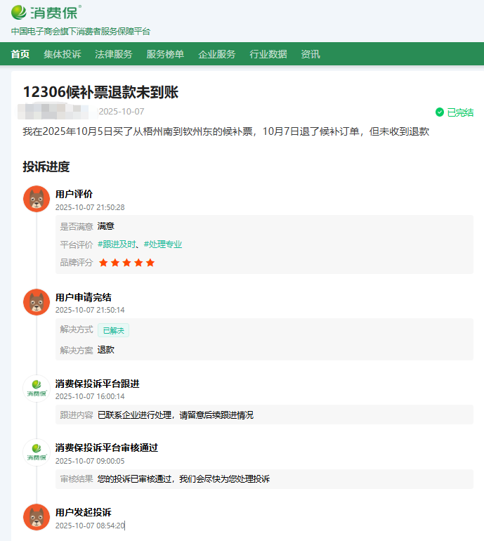Click the green 已完结 checkmark icon
Screen dimensions: 484x541
click(440, 112)
